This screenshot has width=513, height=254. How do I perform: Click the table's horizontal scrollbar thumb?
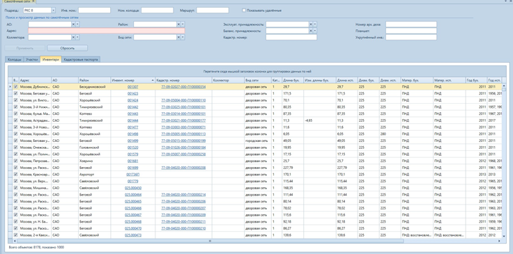pos(210,241)
